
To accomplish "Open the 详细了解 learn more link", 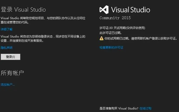I will click(x=6, y=29).
